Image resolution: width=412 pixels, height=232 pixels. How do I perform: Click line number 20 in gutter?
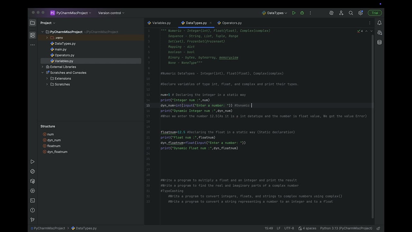(148, 132)
